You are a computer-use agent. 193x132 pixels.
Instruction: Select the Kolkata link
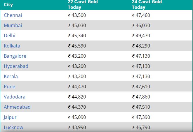[12, 46]
